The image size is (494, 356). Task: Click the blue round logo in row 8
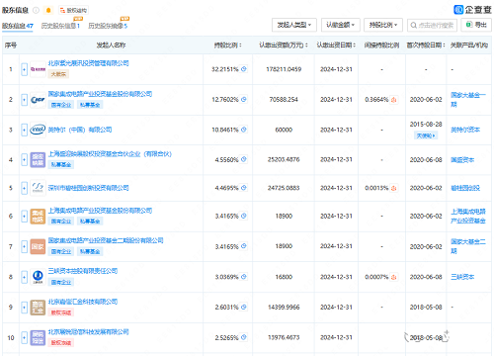tap(38, 277)
